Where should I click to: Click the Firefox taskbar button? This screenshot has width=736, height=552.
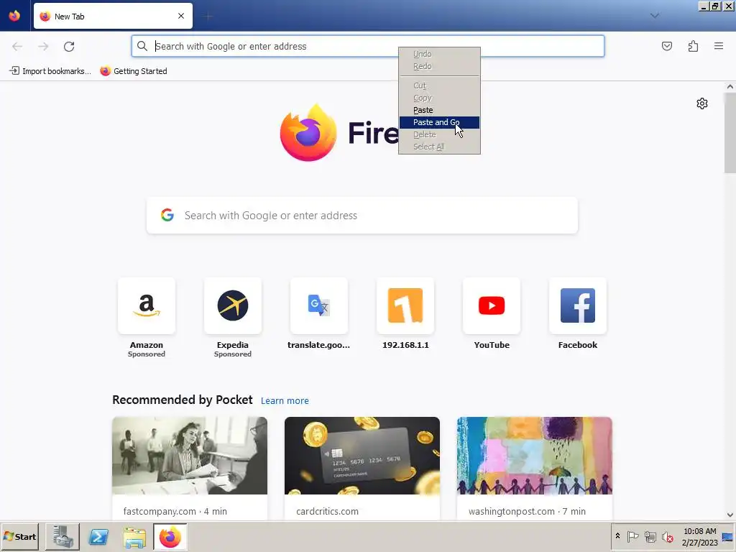[x=170, y=536]
